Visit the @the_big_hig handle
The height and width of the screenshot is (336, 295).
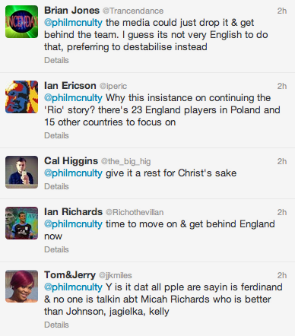tap(126, 161)
